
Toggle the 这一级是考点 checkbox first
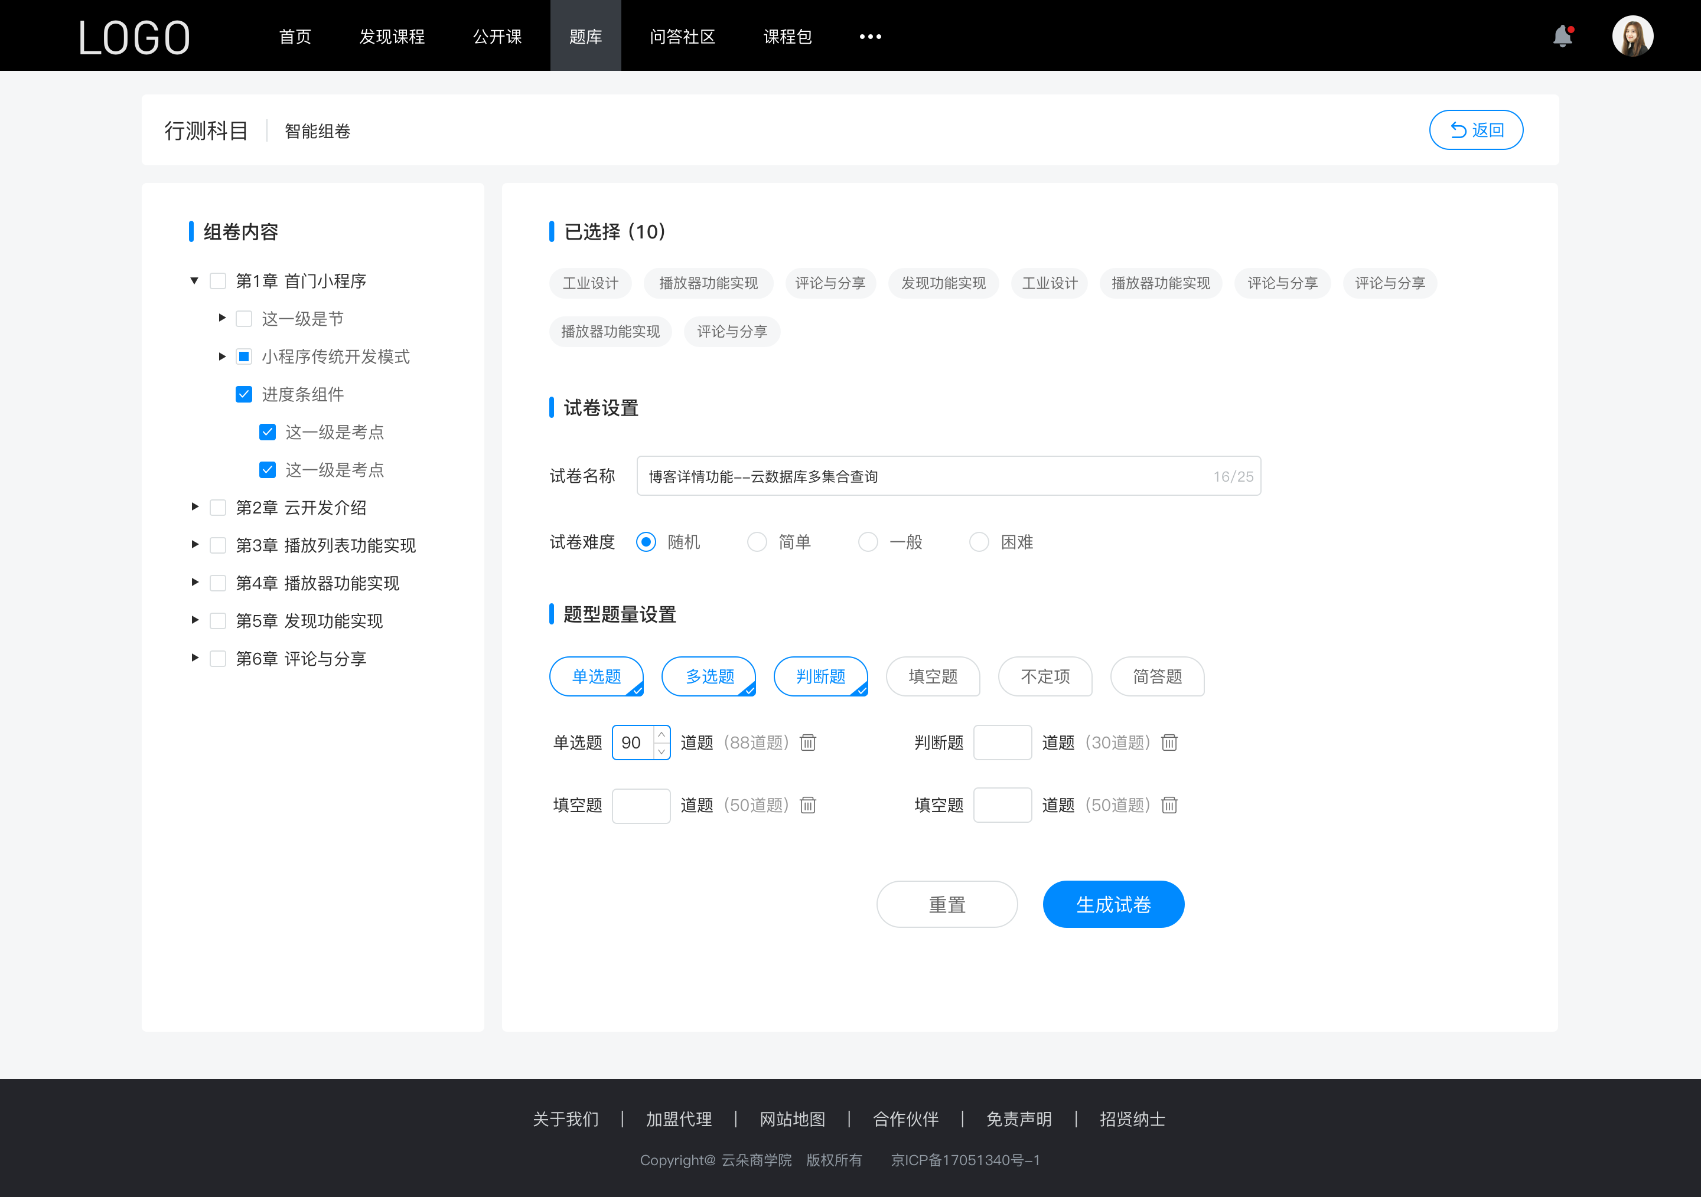[266, 431]
